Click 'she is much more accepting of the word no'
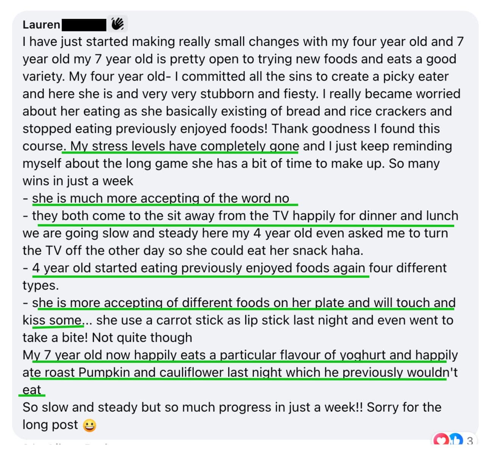Image resolution: width=492 pixels, height=454 pixels. tap(160, 198)
